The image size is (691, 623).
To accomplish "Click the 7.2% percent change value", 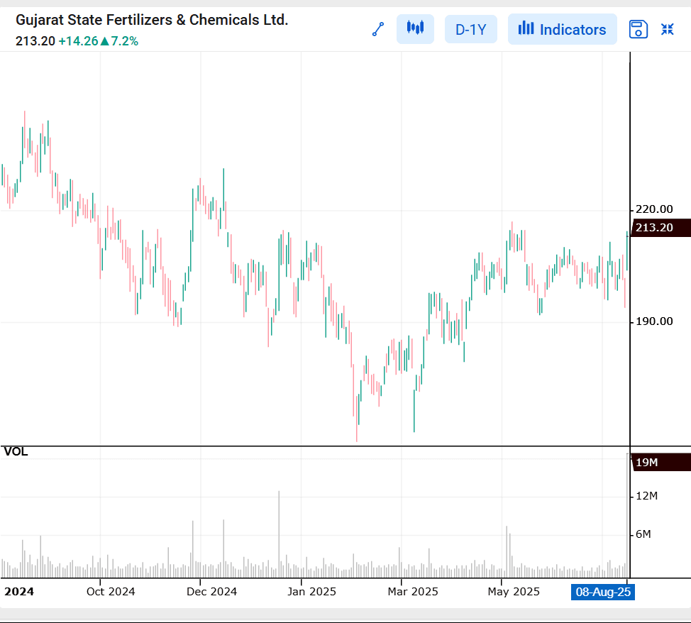I will (125, 41).
